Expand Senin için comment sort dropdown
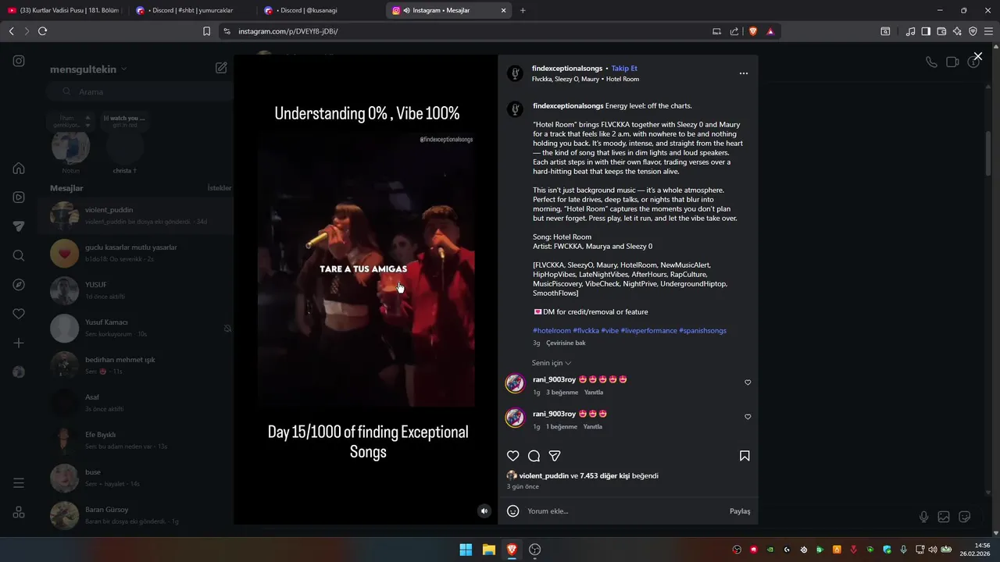Viewport: 1000px width, 562px height. 552,363
